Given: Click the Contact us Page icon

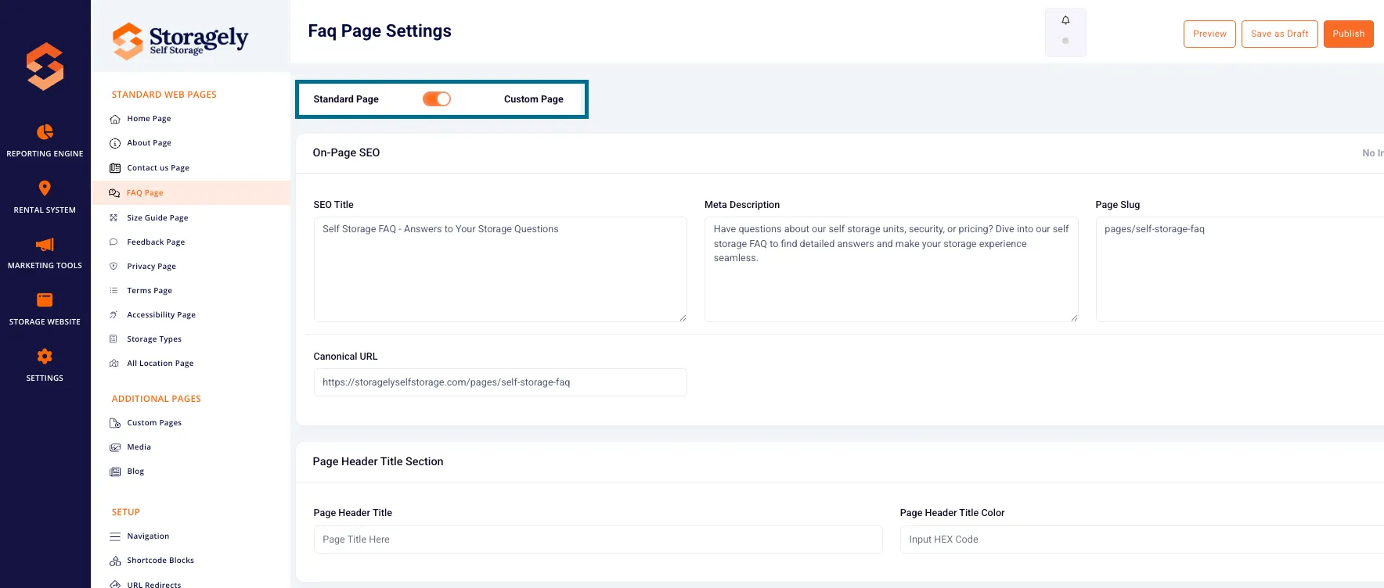Looking at the screenshot, I should tap(115, 168).
